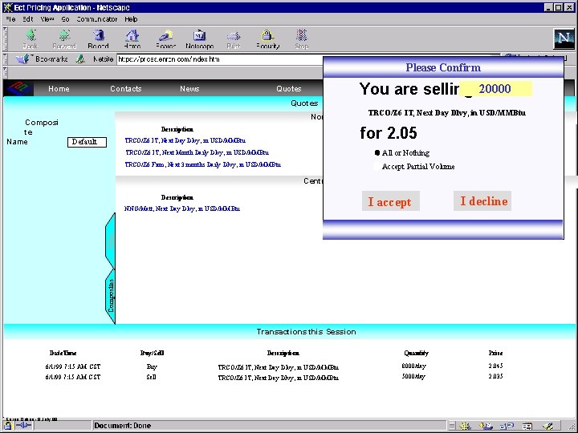Click the 8000/day quantity cell

point(413,366)
